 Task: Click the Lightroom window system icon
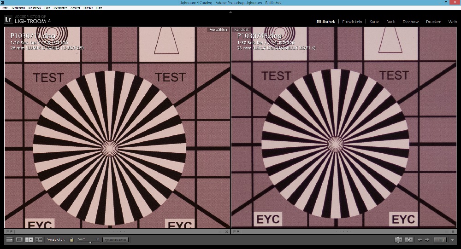2,2
